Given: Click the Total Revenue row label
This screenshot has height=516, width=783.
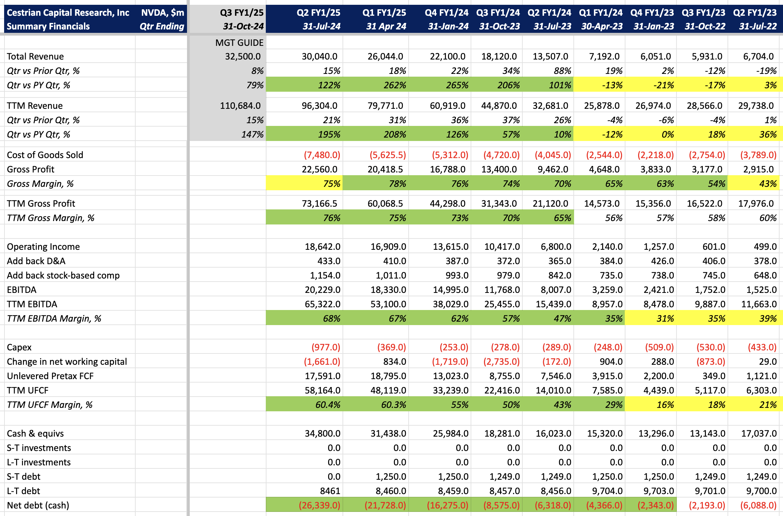Looking at the screenshot, I should pyautogui.click(x=35, y=56).
